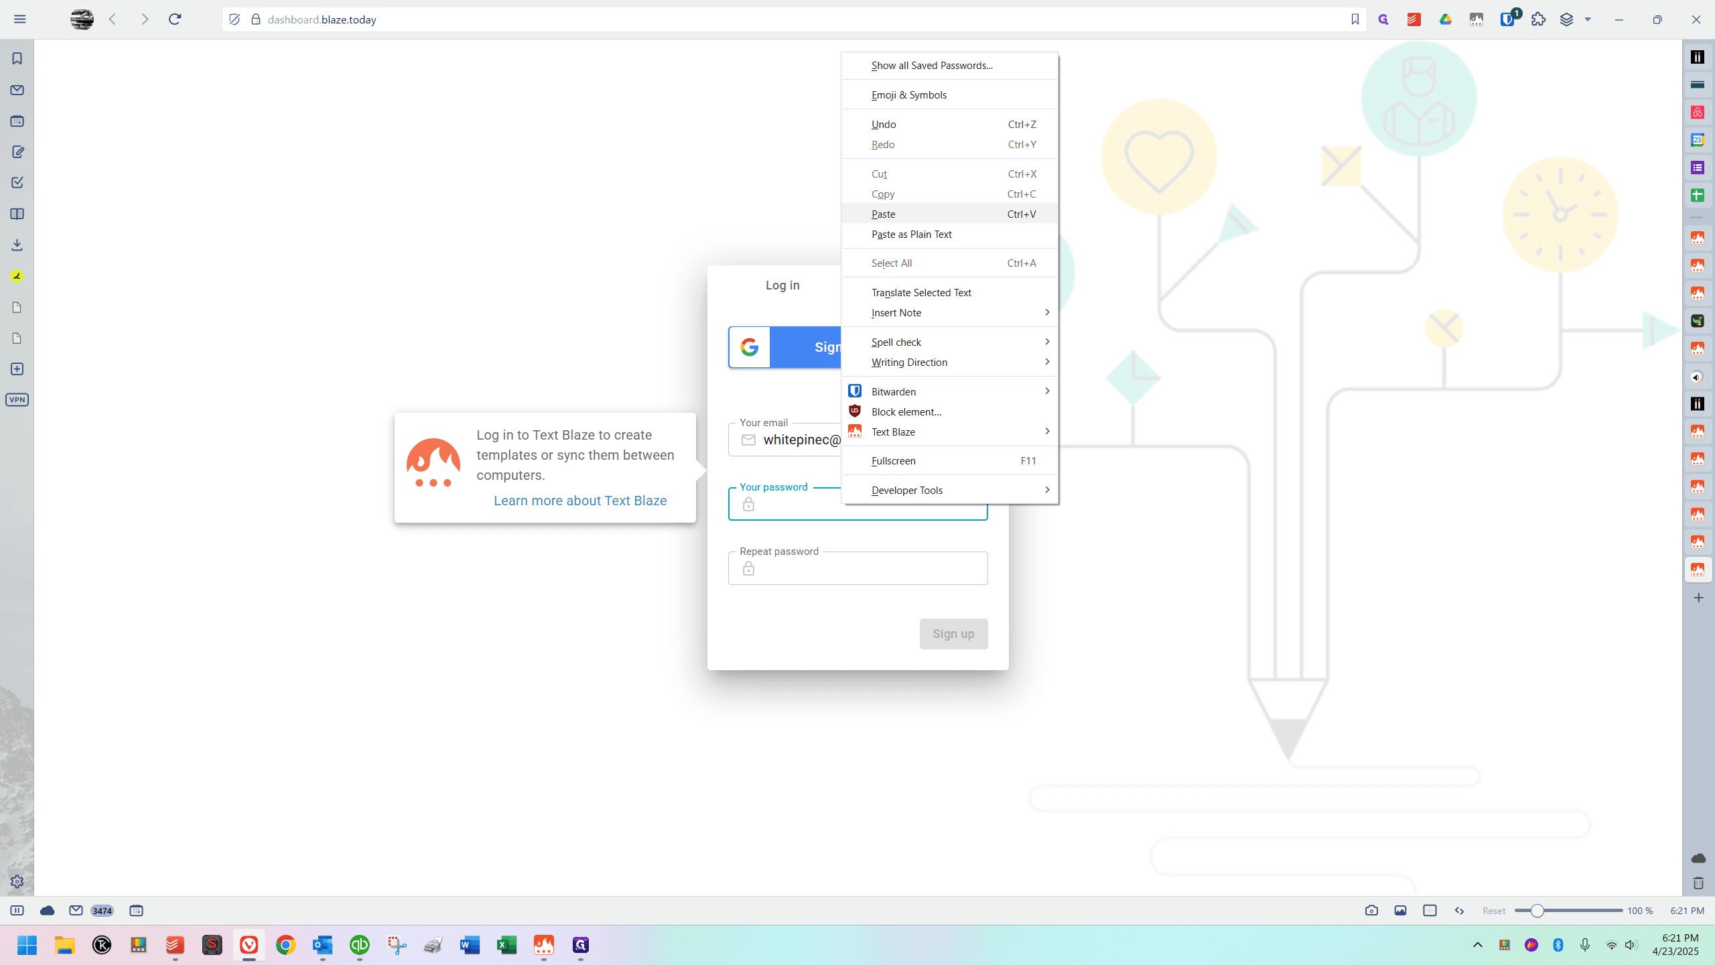
Task: Go back to previous page
Action: tap(113, 19)
